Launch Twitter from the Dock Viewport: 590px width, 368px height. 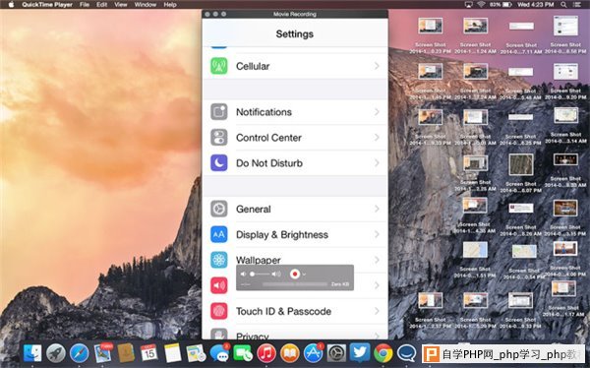360,353
